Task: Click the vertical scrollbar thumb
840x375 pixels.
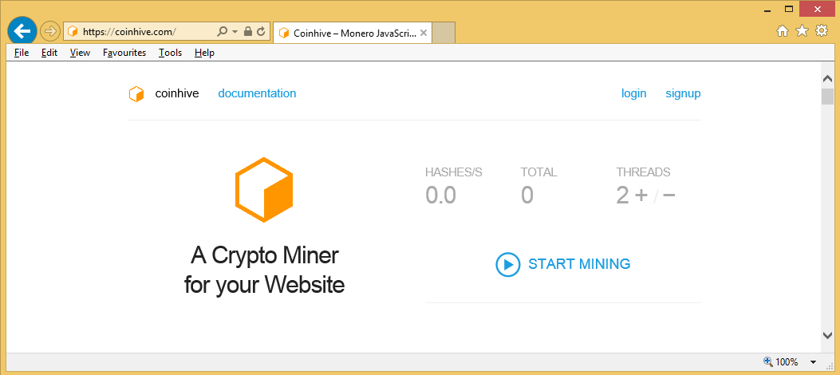Action: 827,97
